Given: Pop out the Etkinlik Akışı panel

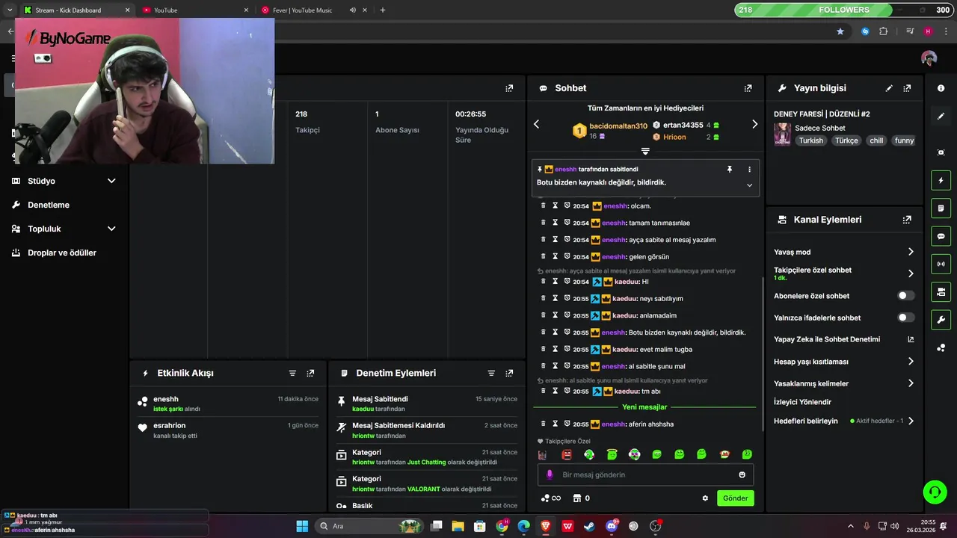Looking at the screenshot, I should click(x=310, y=373).
